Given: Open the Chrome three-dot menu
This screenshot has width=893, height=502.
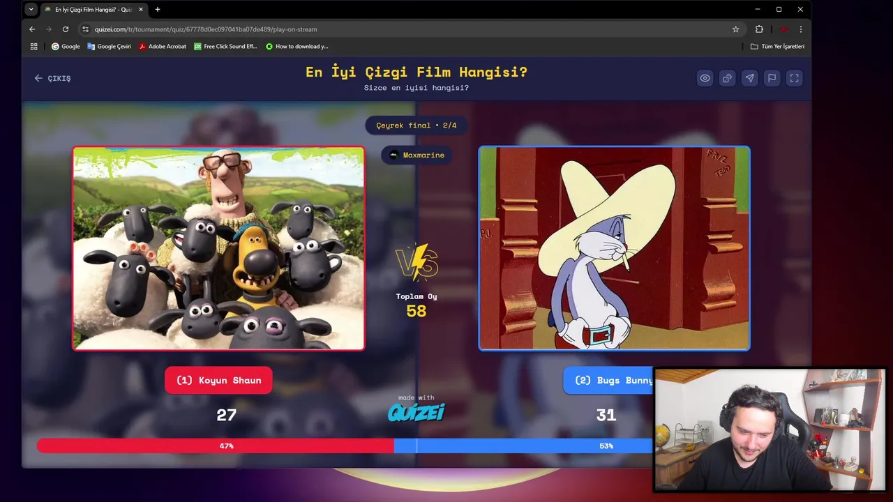Looking at the screenshot, I should point(800,29).
